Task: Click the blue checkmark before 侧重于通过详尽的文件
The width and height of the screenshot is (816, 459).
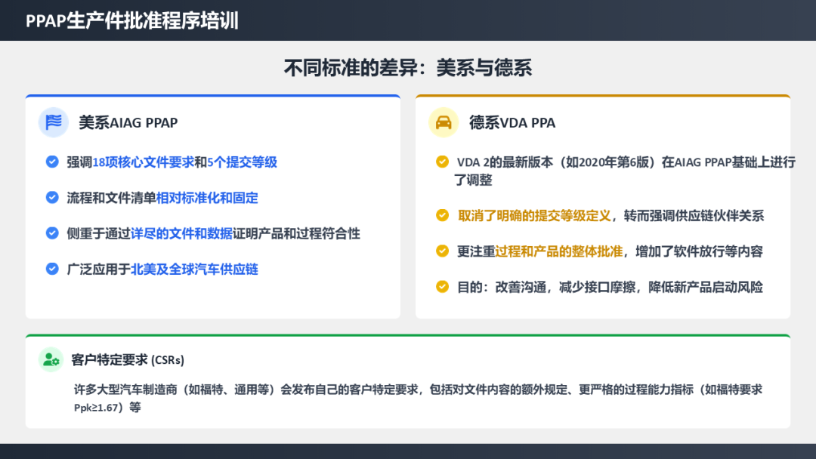Action: click(x=52, y=233)
